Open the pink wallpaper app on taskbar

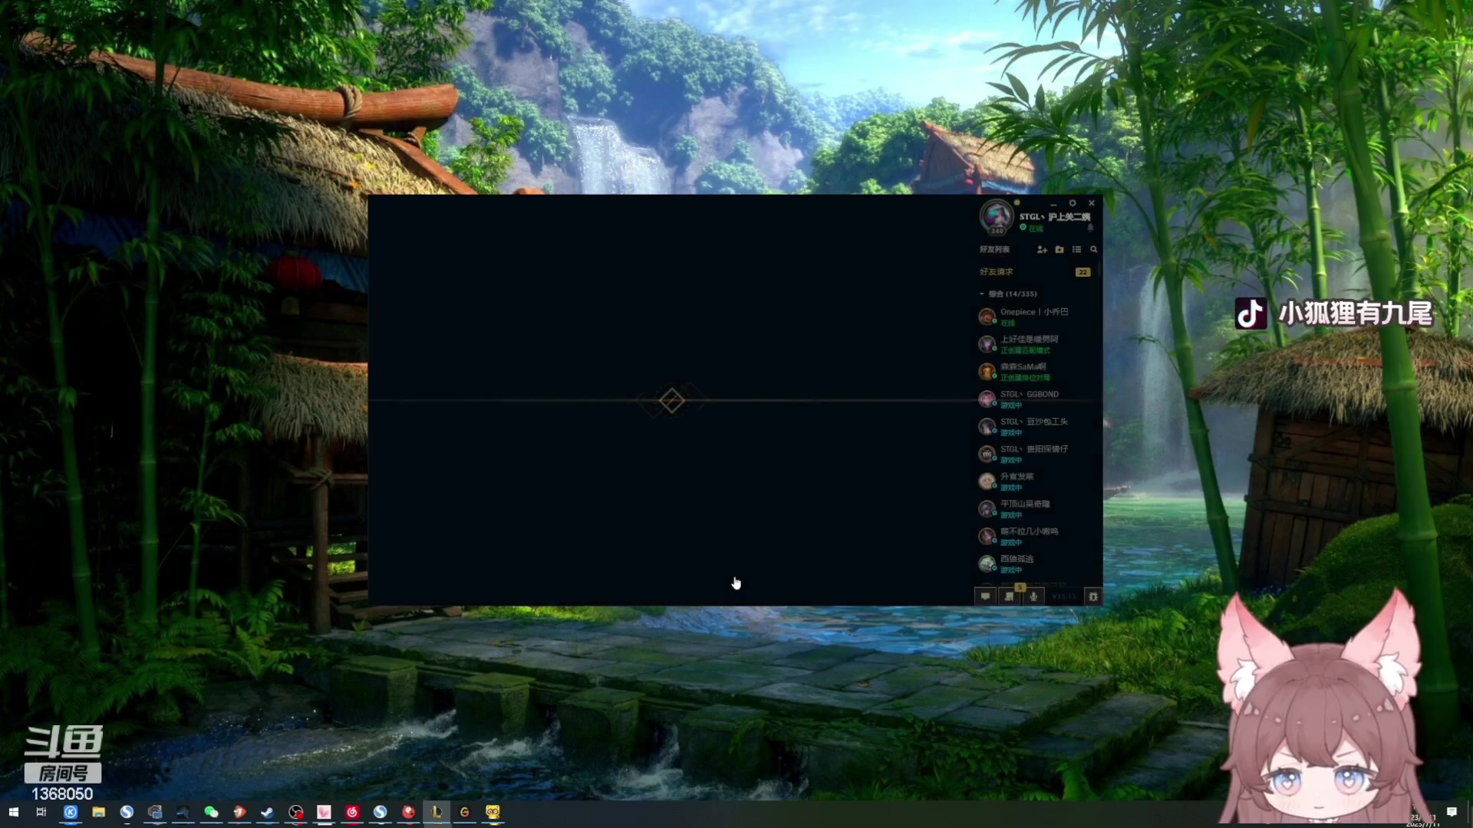pyautogui.click(x=324, y=812)
